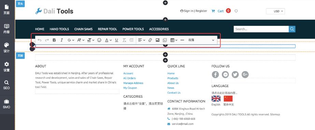Click the 页头 header section label
315x130 pixels.
click(20, 4)
